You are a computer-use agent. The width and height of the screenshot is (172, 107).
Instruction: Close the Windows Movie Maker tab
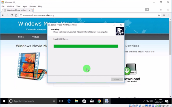(x=30, y=10)
